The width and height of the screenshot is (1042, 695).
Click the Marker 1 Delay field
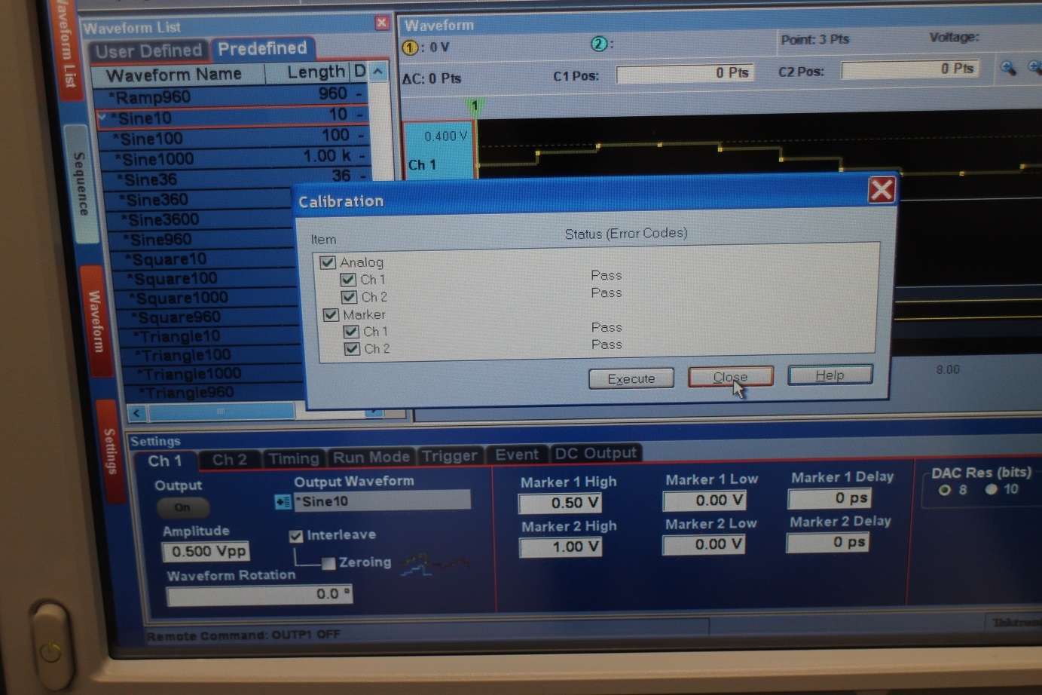830,498
